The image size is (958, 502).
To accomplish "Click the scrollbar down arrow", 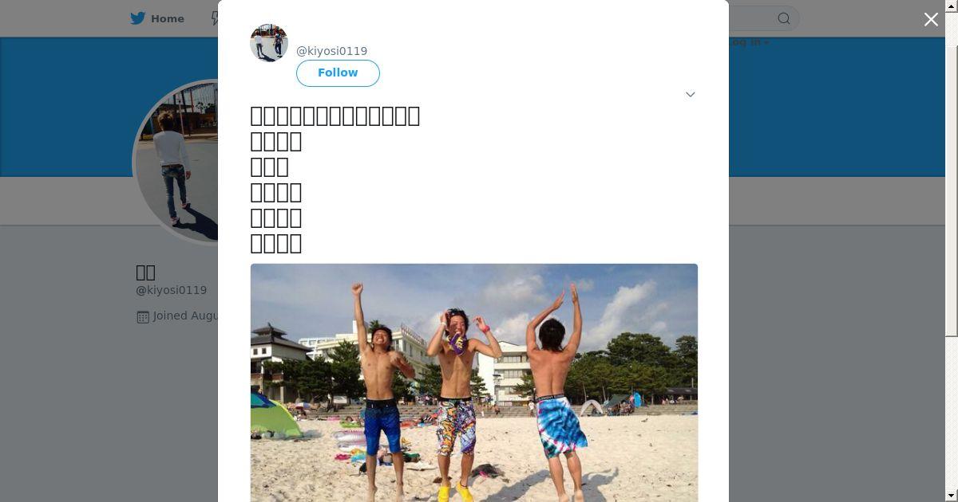I will [x=951, y=496].
